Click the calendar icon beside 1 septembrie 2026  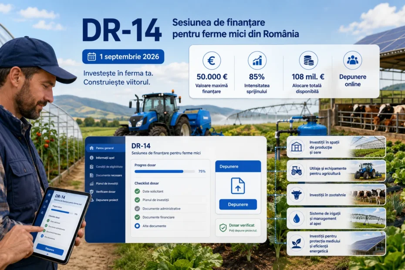tap(92, 57)
